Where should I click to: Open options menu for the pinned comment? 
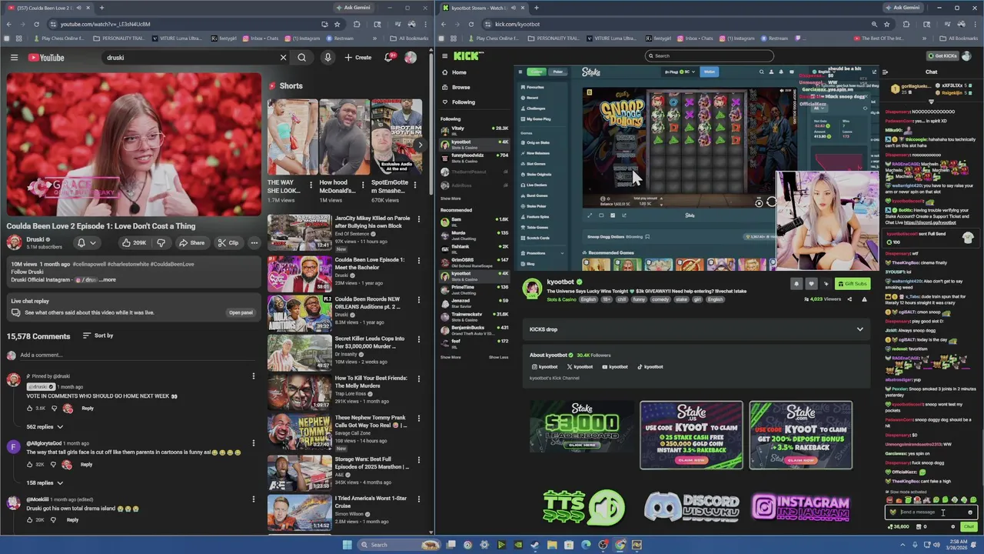(253, 377)
